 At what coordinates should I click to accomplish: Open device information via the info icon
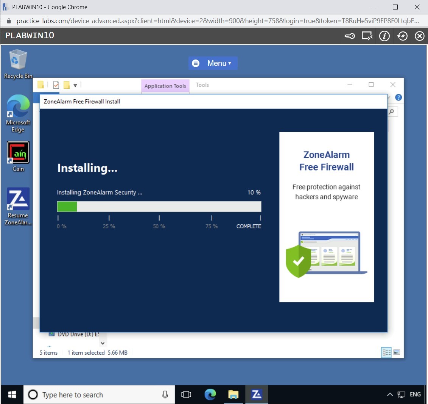[x=384, y=36]
